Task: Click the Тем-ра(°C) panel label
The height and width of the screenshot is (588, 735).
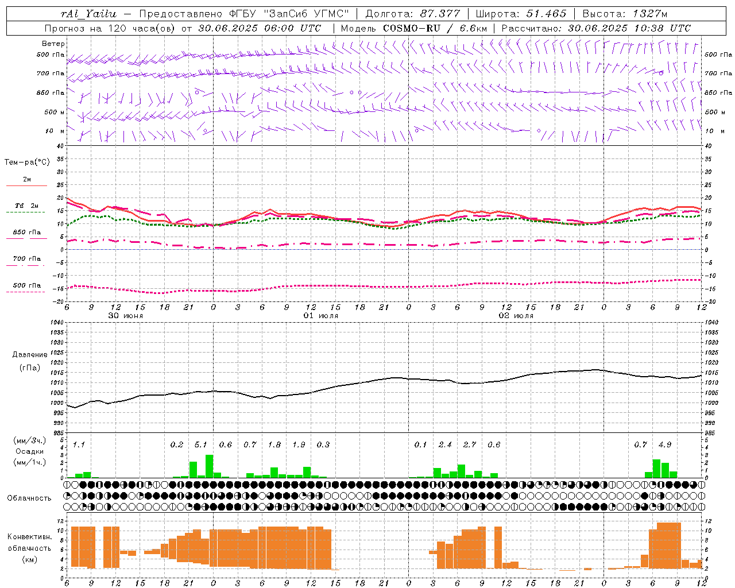Action: (27, 163)
